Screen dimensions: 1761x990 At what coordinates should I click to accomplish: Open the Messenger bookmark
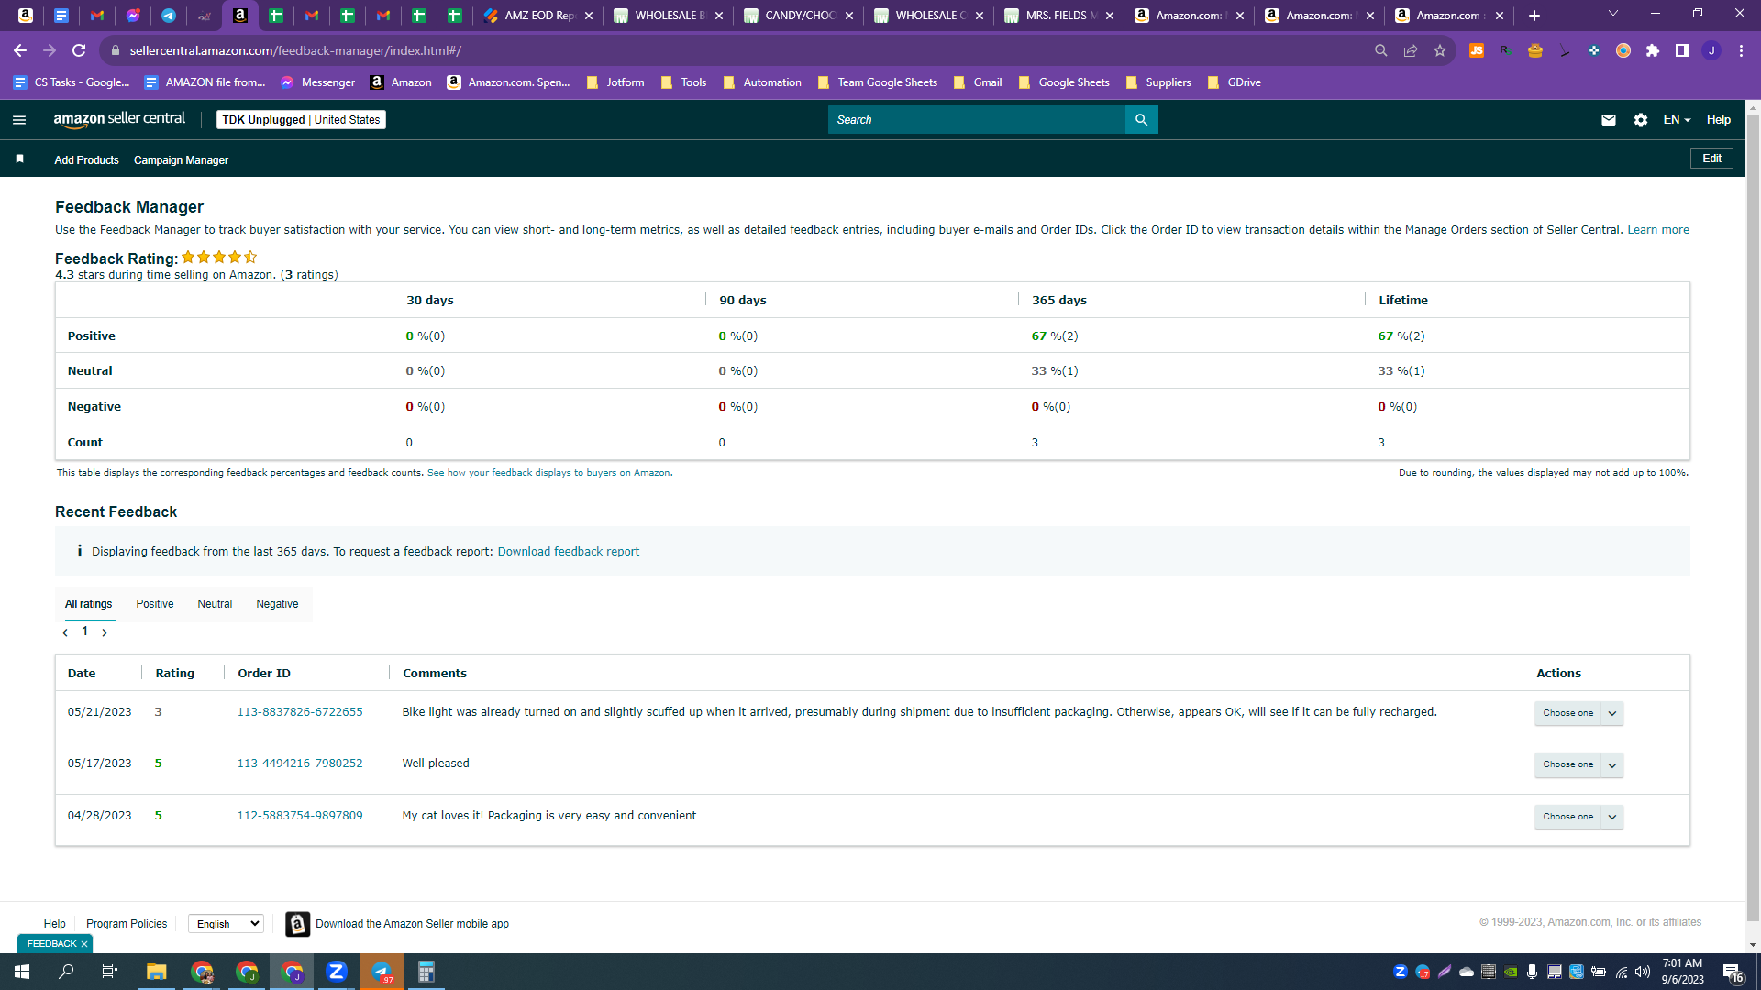point(317,82)
